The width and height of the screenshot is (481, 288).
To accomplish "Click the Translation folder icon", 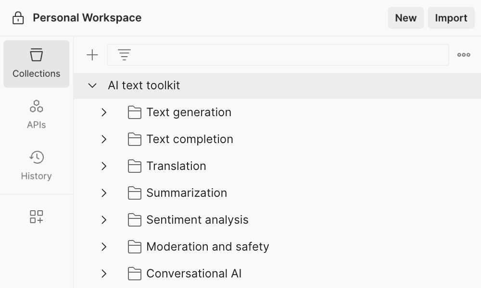I will [x=135, y=166].
